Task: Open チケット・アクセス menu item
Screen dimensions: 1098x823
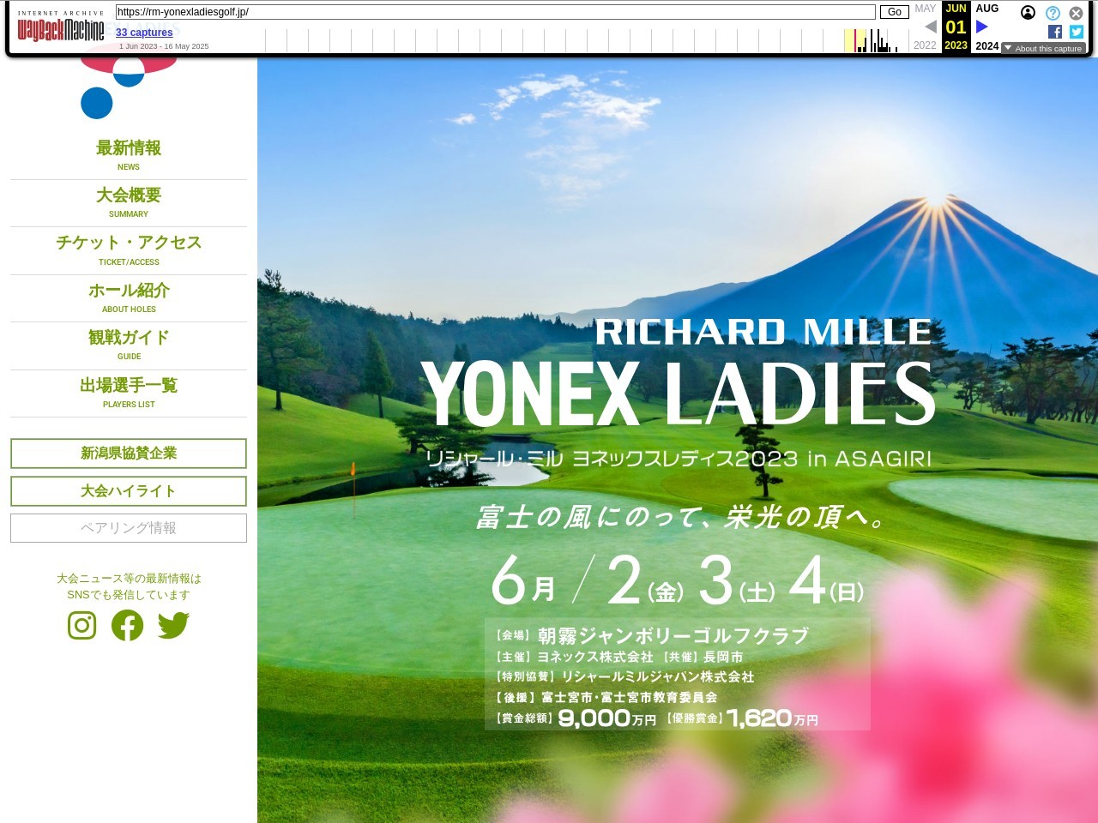Action: pyautogui.click(x=129, y=250)
